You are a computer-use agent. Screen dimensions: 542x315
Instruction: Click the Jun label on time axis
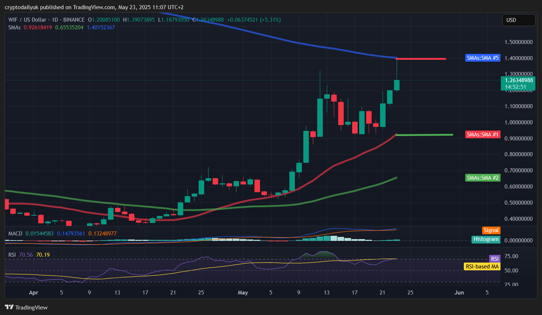(x=459, y=293)
